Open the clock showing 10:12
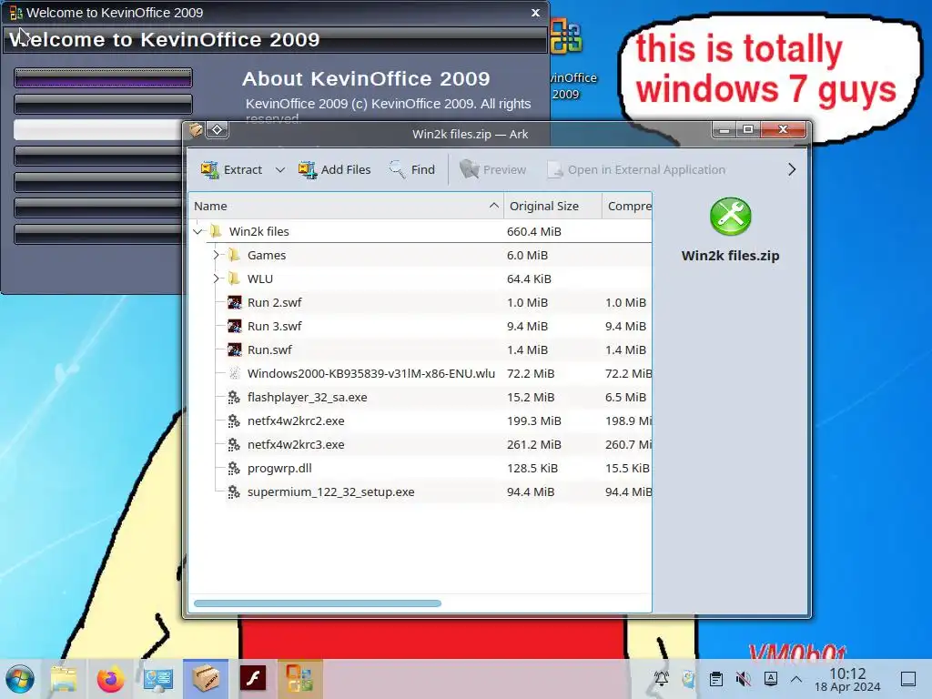 (x=847, y=679)
